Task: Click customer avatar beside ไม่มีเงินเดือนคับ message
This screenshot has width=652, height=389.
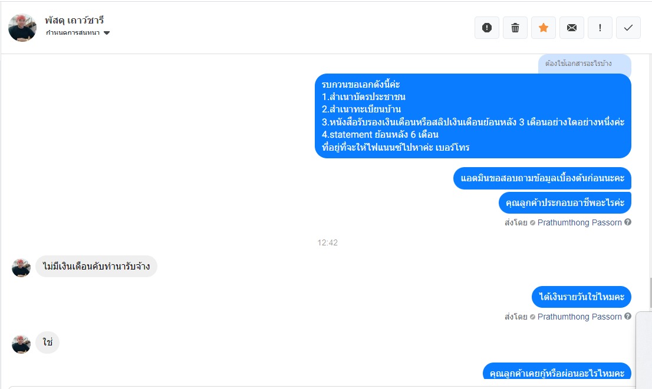Action: coord(21,268)
